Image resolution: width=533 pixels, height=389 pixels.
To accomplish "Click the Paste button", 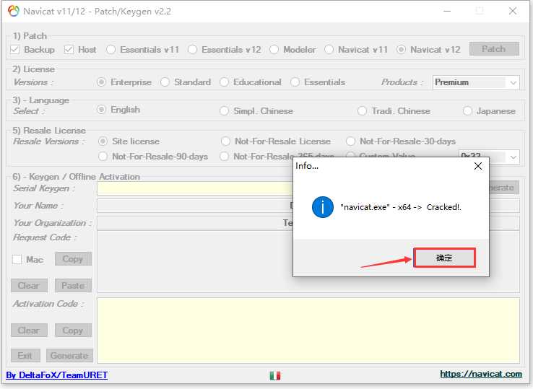I will tap(73, 285).
